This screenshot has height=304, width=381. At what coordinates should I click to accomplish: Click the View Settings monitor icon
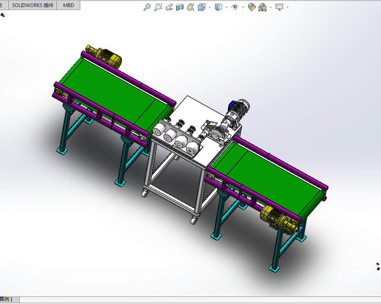pyautogui.click(x=279, y=7)
